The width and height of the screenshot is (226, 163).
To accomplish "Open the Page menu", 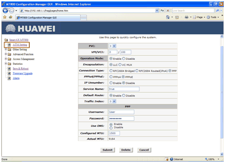I will click(x=199, y=17).
